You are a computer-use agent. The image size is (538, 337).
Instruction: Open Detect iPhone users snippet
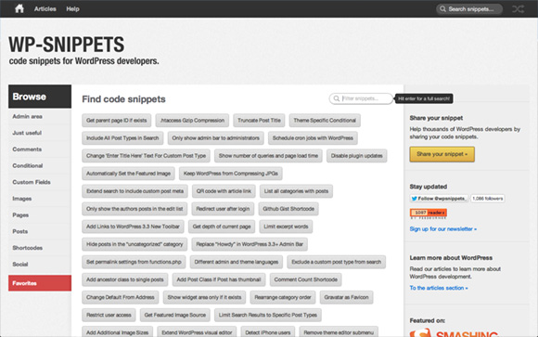pos(268,331)
